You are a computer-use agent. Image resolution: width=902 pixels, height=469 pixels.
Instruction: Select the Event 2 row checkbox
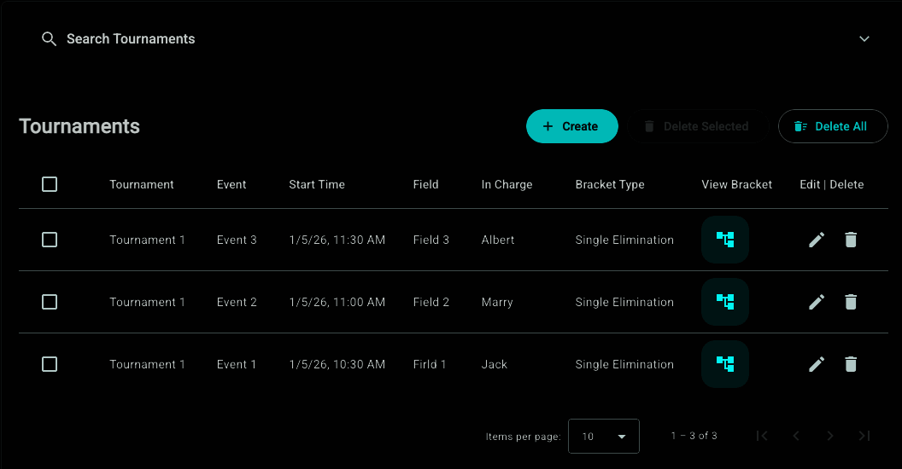coord(50,302)
